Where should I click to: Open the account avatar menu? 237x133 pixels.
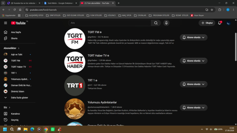(x=228, y=23)
